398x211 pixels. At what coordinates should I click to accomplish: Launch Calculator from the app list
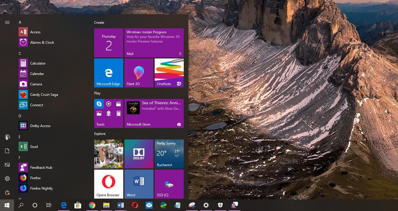[52, 63]
